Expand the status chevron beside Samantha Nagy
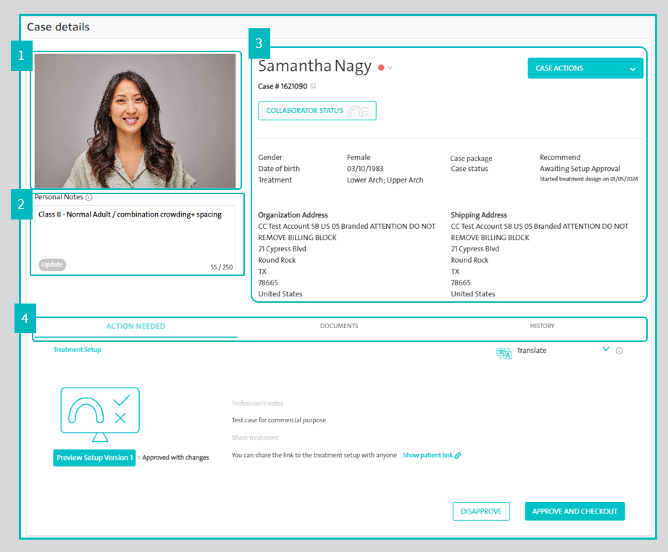Viewport: 668px width, 552px height. [x=390, y=67]
